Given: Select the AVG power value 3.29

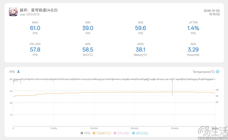Looking at the screenshot, I should click(x=193, y=50).
